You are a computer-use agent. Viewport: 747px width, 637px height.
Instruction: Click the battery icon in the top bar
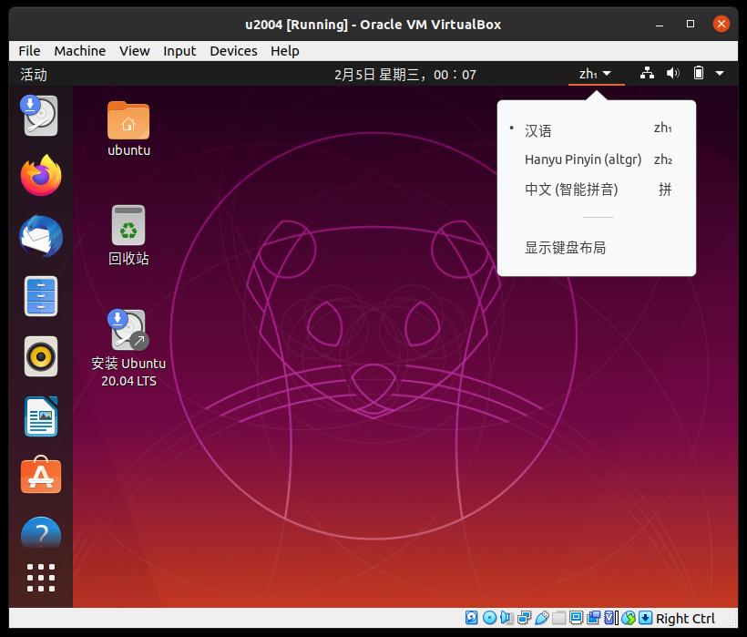coord(699,74)
